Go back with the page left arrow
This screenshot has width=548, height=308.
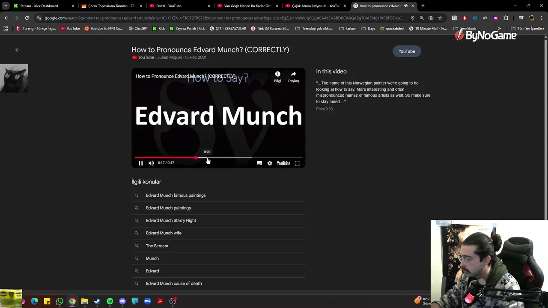(x=18, y=50)
